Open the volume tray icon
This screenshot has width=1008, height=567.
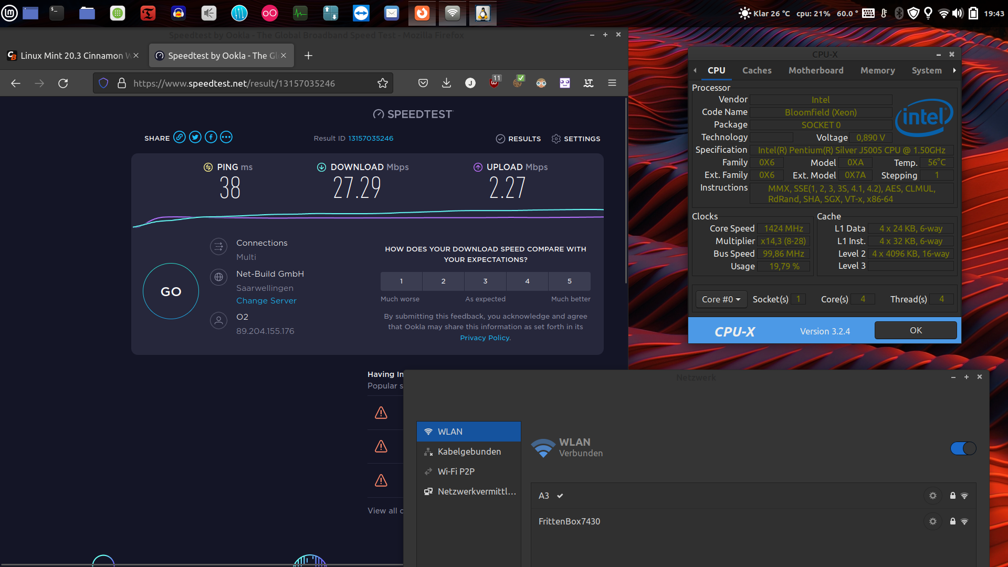[x=958, y=13]
